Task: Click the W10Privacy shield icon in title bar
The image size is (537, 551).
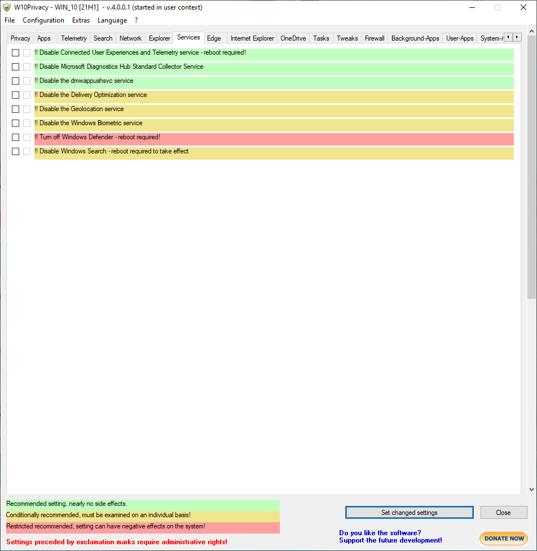Action: pyautogui.click(x=7, y=7)
